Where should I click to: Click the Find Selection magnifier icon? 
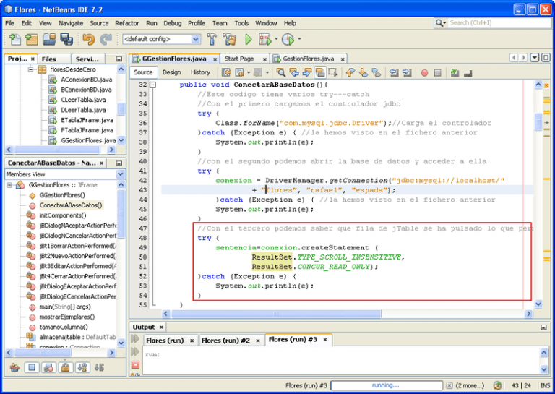(281, 72)
